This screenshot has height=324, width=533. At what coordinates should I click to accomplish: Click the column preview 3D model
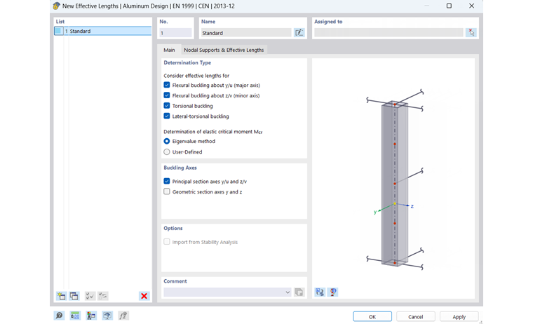(x=395, y=183)
